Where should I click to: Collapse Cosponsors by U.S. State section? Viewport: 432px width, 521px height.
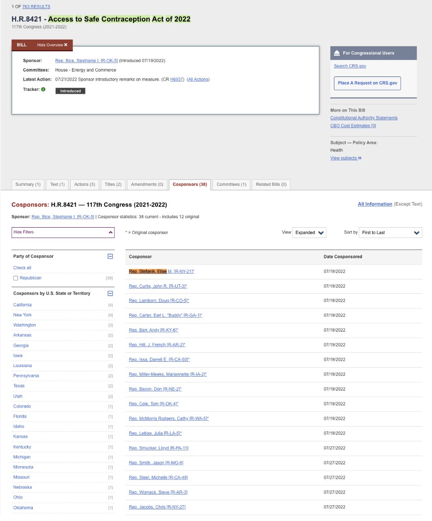[110, 293]
